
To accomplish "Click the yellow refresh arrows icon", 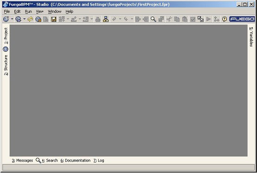I will (x=30, y=19).
